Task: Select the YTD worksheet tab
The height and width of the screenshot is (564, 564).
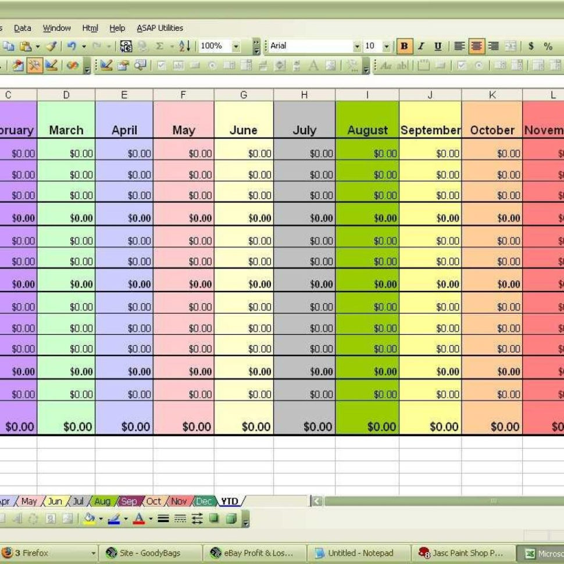Action: coord(229,501)
